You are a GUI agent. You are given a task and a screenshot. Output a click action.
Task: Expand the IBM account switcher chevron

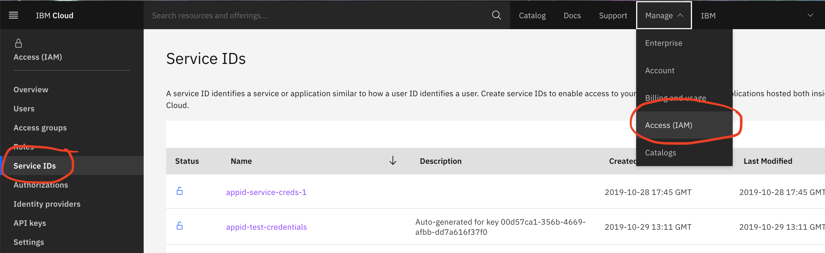[x=810, y=15]
